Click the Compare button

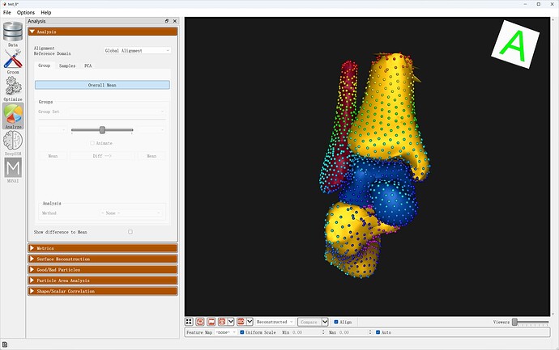[309, 322]
